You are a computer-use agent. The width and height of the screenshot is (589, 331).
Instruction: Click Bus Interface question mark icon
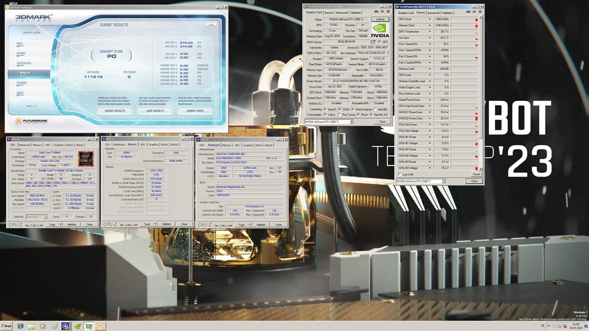388,53
